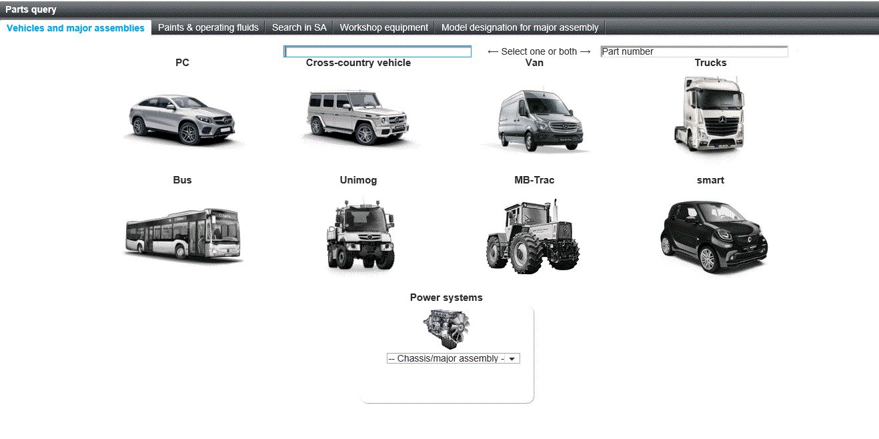Viewport: 879px width, 439px height.
Task: Click the Van heading text
Action: [534, 63]
